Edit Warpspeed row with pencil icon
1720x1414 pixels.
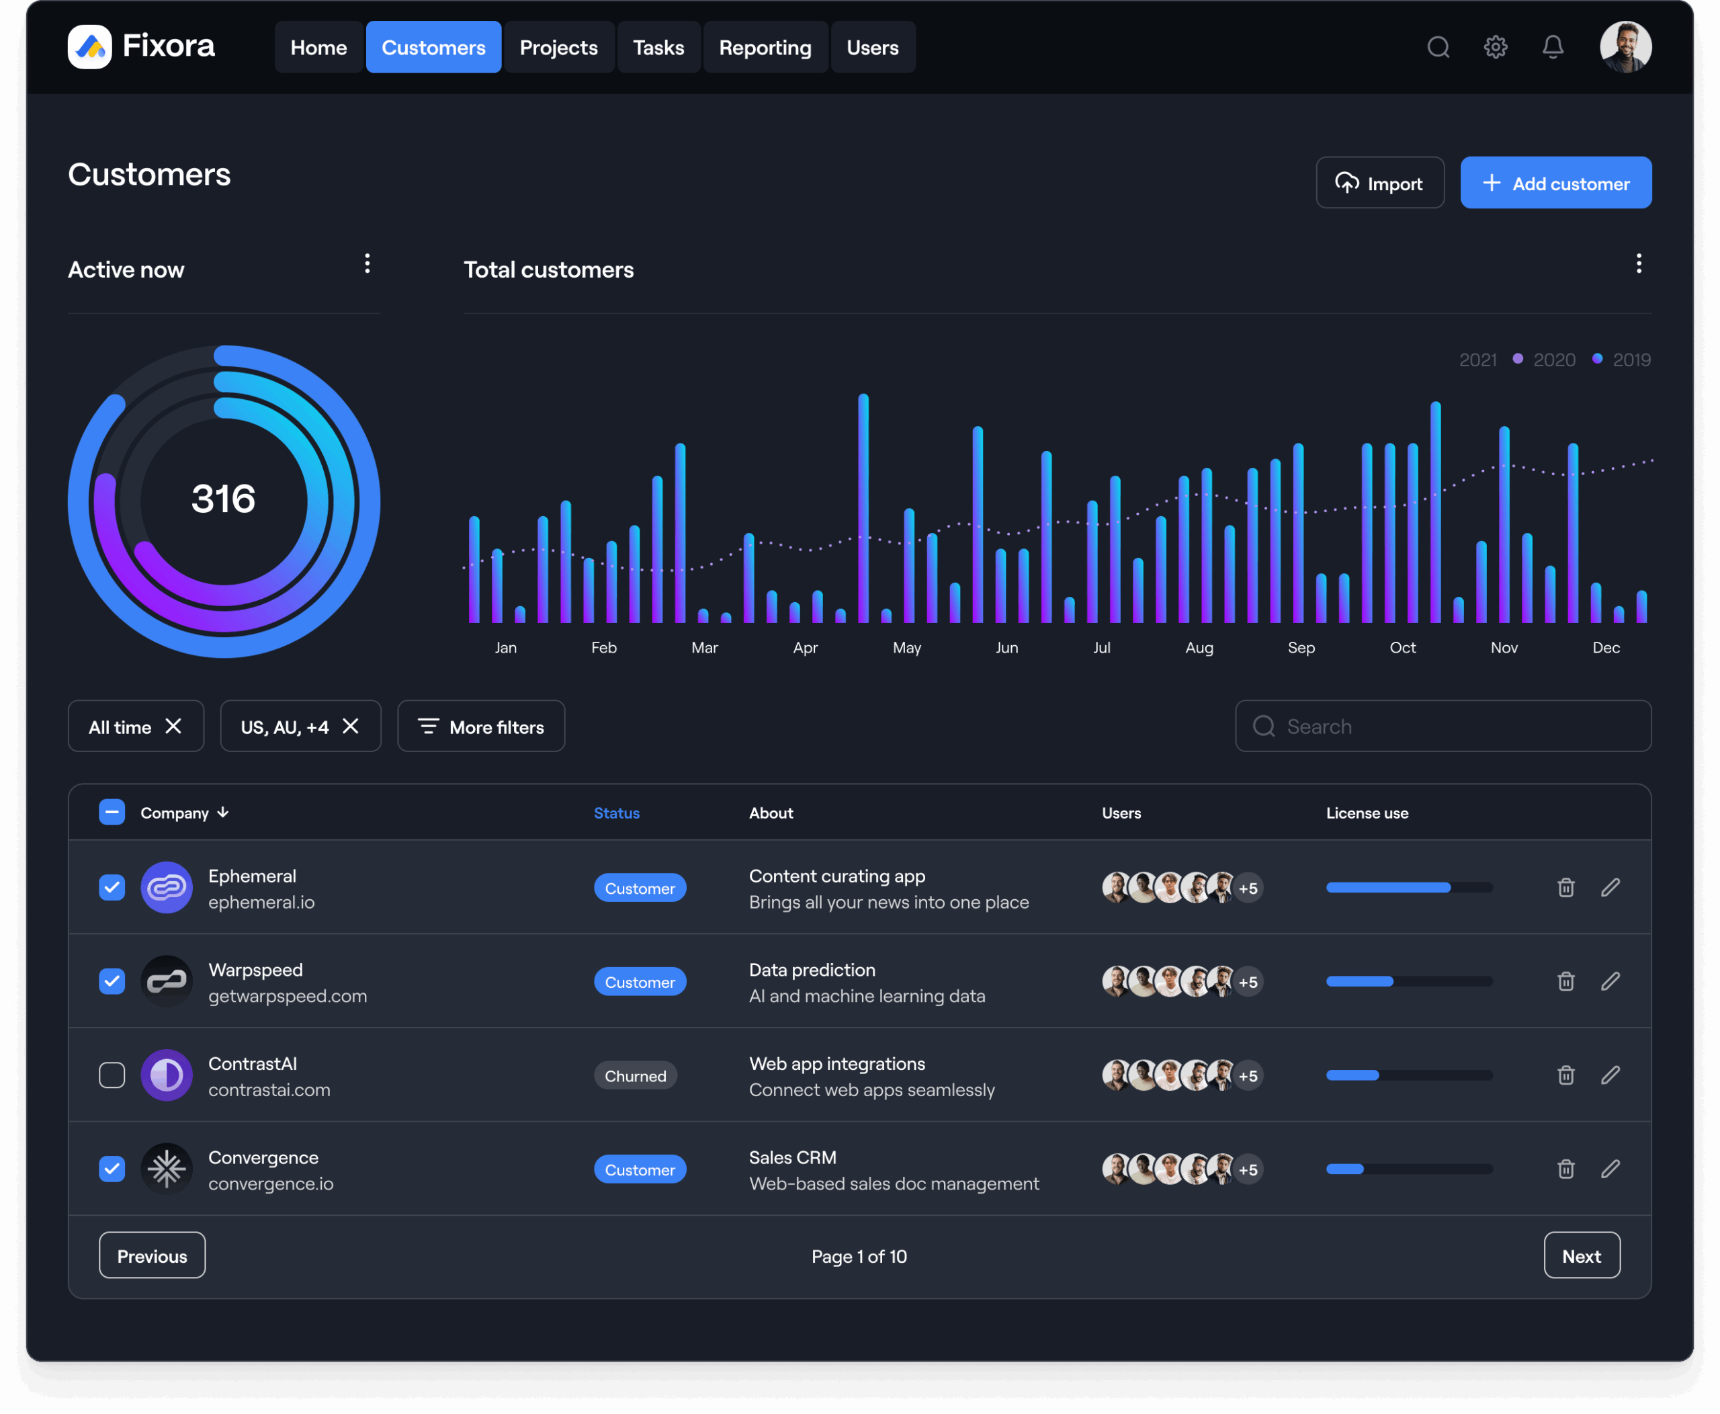1610,981
